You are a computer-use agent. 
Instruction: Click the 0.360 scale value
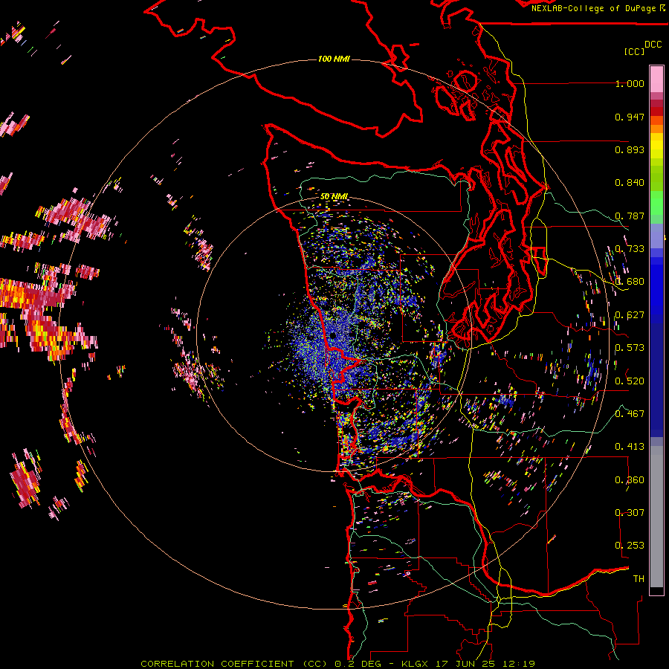coord(630,480)
